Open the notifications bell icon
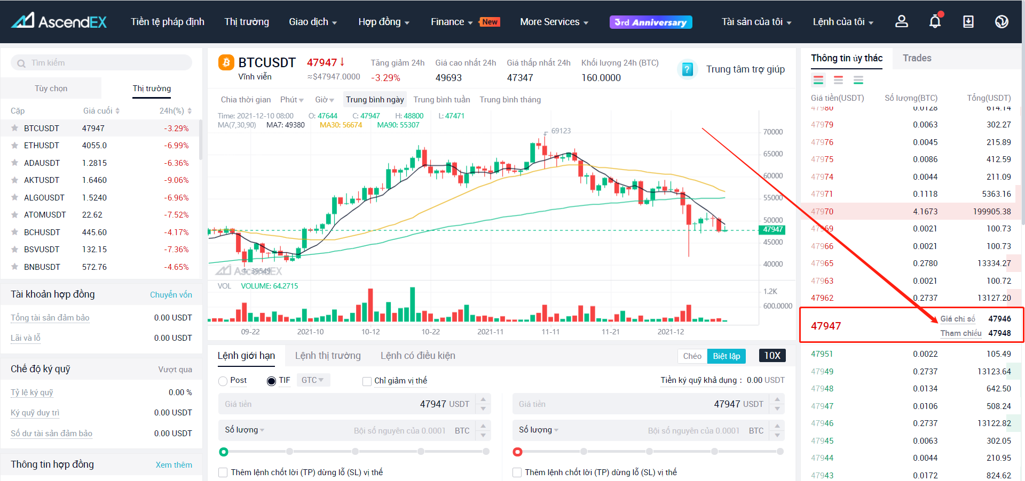 pos(935,21)
